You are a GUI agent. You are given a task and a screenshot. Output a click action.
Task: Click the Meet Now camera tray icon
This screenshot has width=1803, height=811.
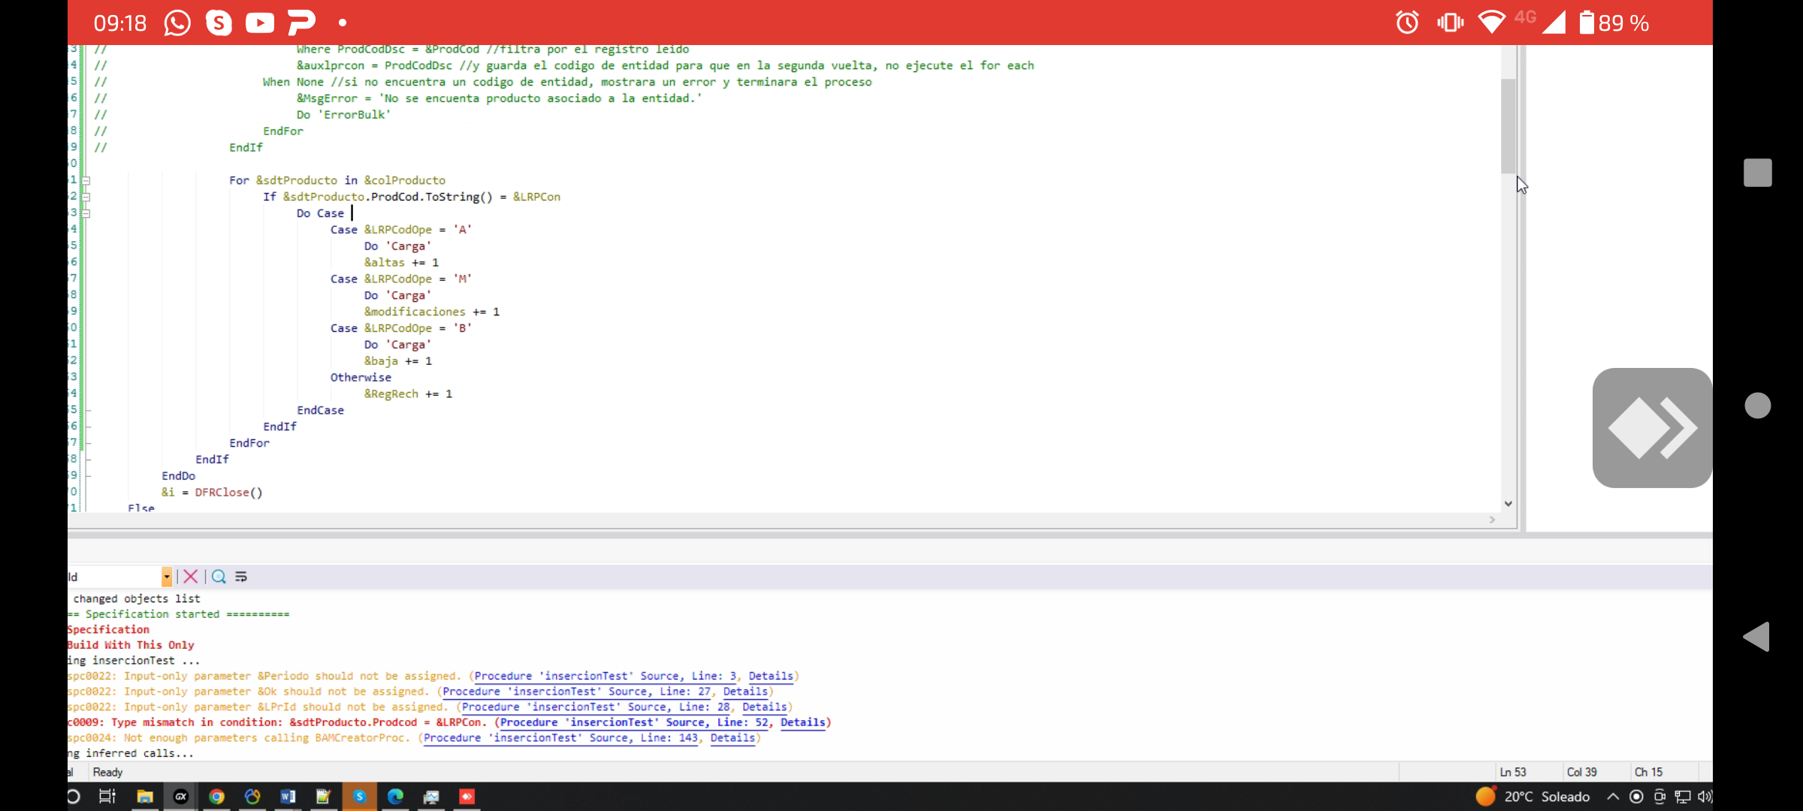(1660, 797)
